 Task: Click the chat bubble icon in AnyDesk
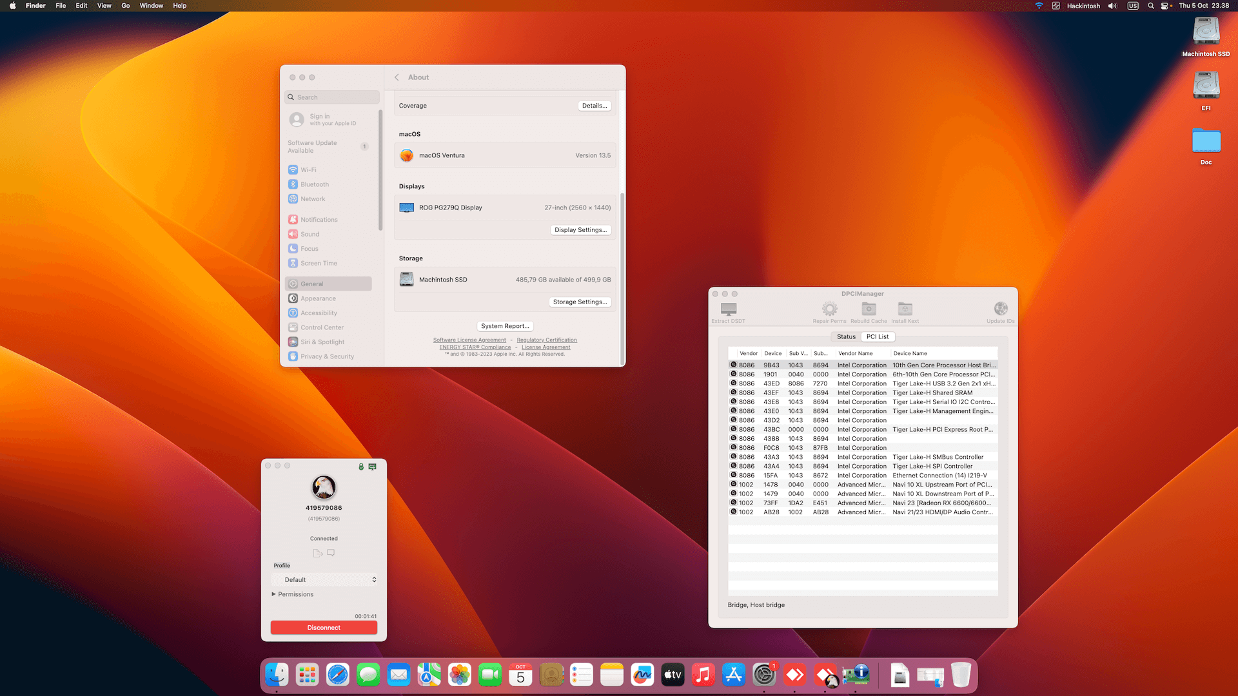pyautogui.click(x=331, y=553)
